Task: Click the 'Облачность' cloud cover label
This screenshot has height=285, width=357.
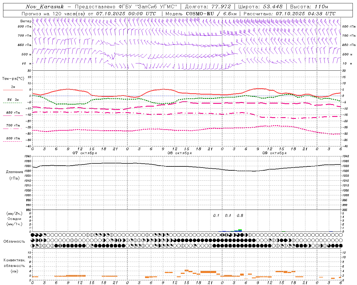Action: [x=14, y=241]
